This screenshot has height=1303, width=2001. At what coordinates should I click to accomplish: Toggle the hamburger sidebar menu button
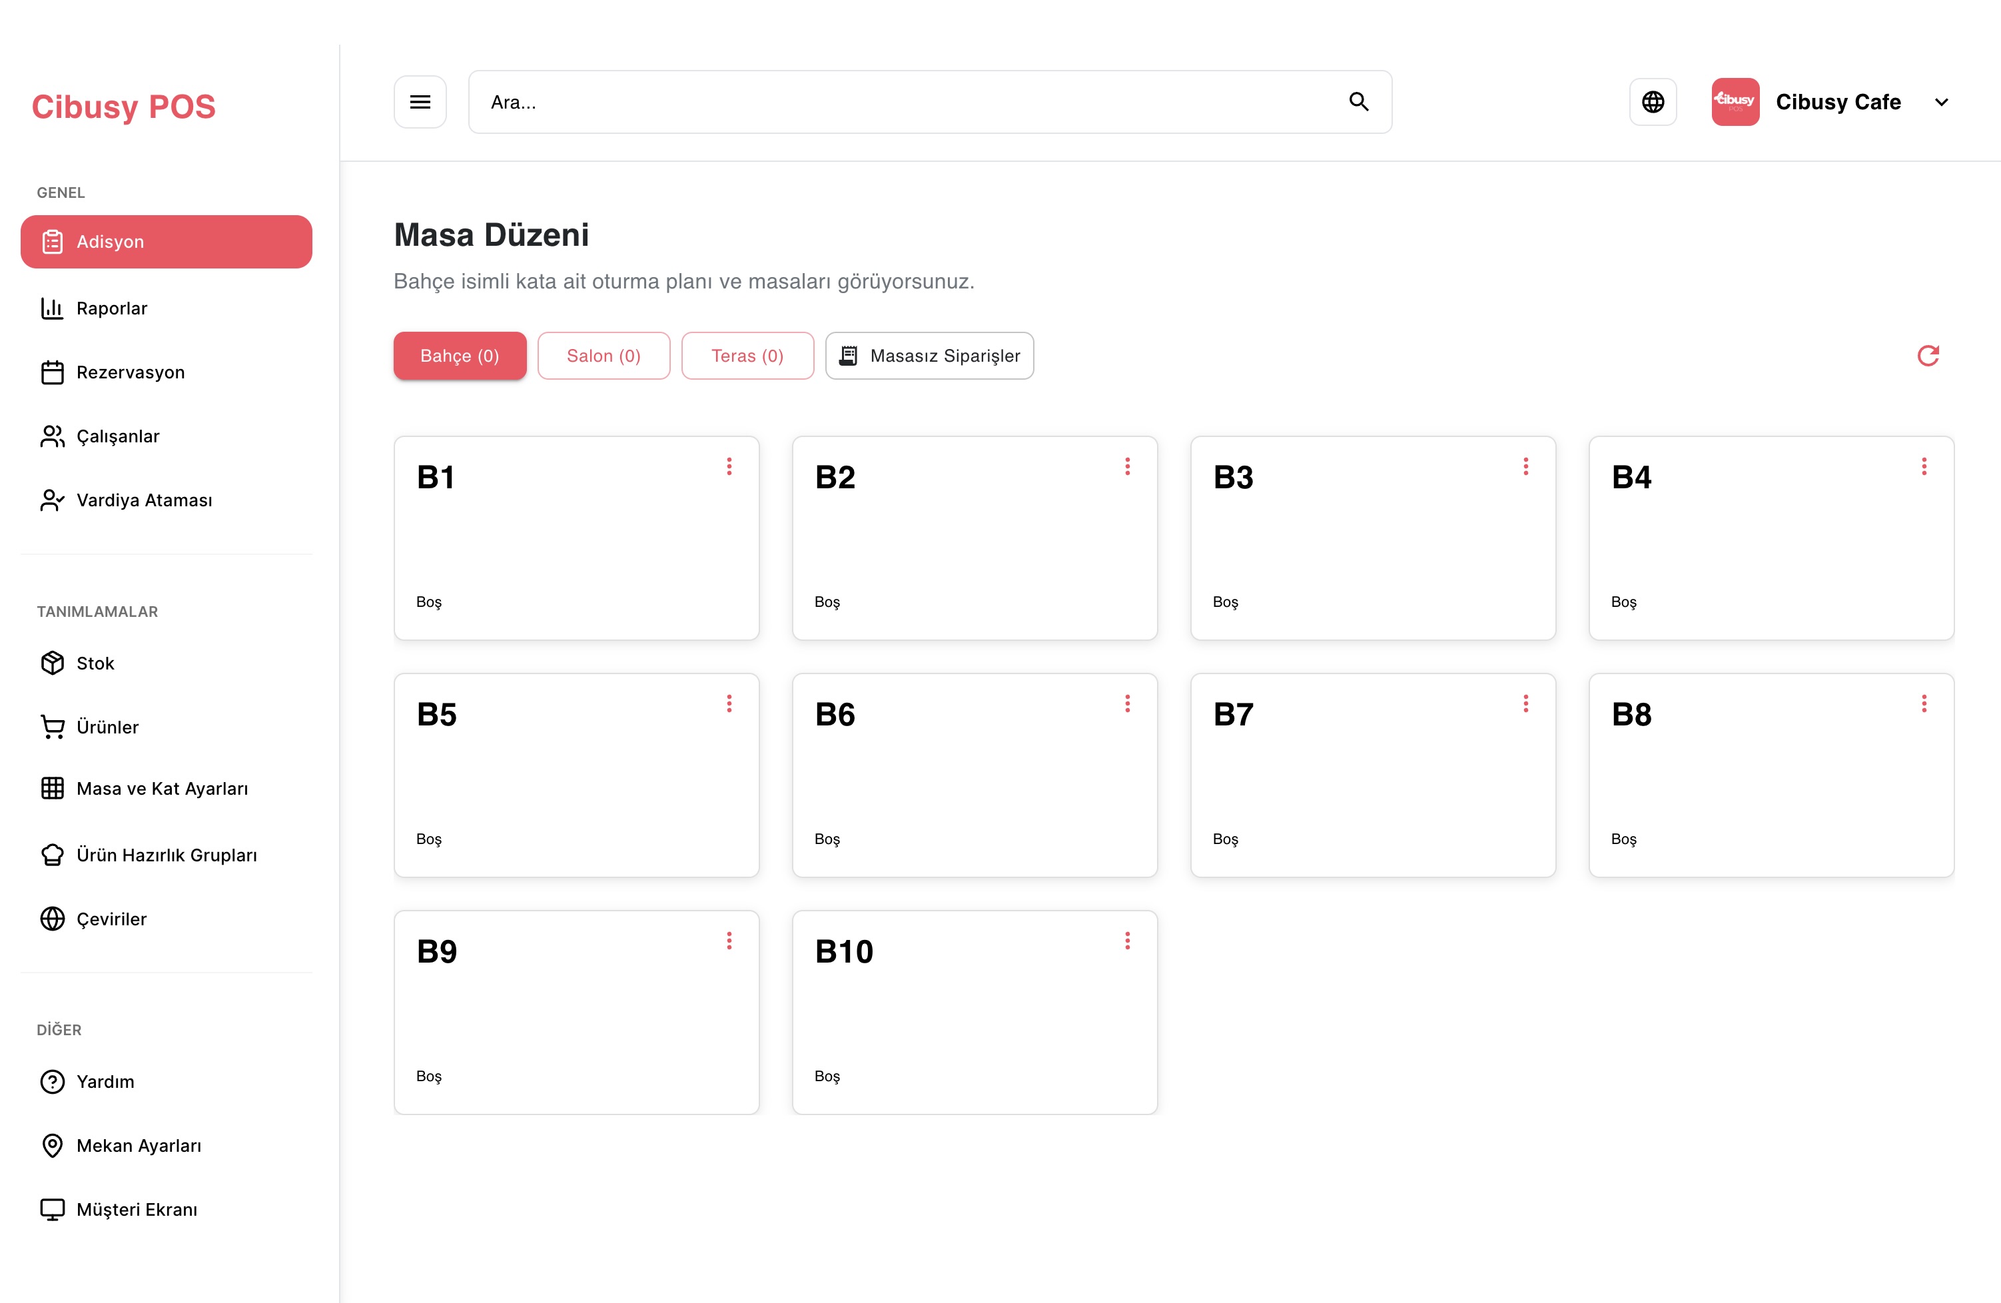pos(420,102)
